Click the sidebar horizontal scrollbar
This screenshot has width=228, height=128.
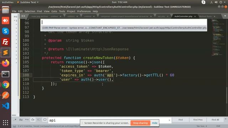click(14, 115)
